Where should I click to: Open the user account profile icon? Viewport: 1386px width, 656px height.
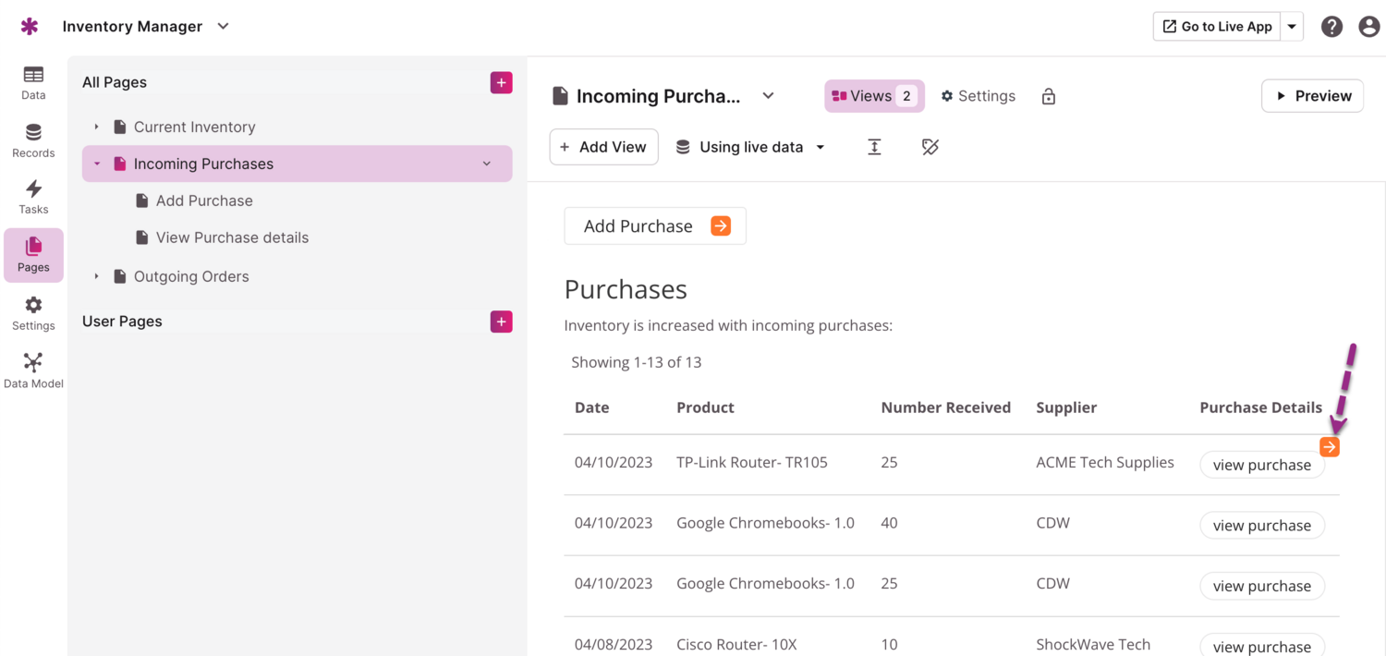pyautogui.click(x=1369, y=27)
